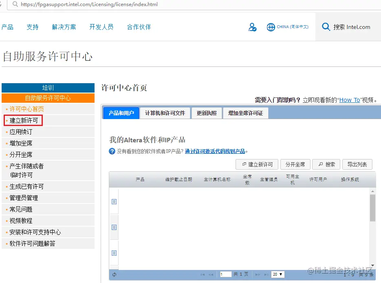Open the user account icon

click(x=252, y=27)
